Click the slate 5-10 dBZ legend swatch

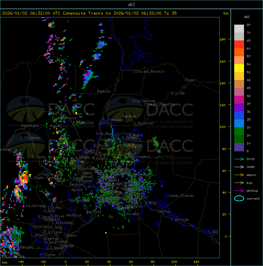[239, 147]
